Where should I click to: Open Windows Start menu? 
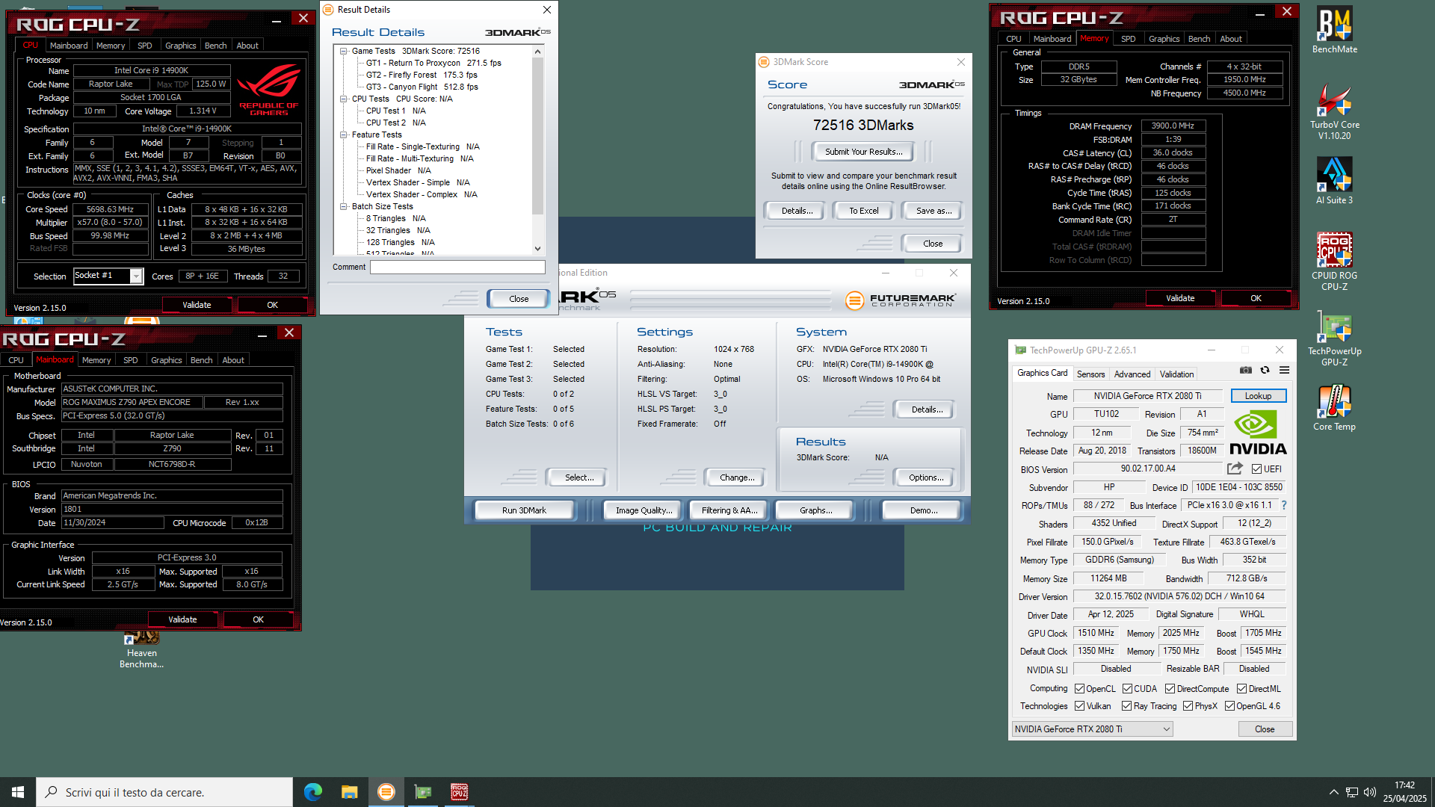[x=18, y=792]
